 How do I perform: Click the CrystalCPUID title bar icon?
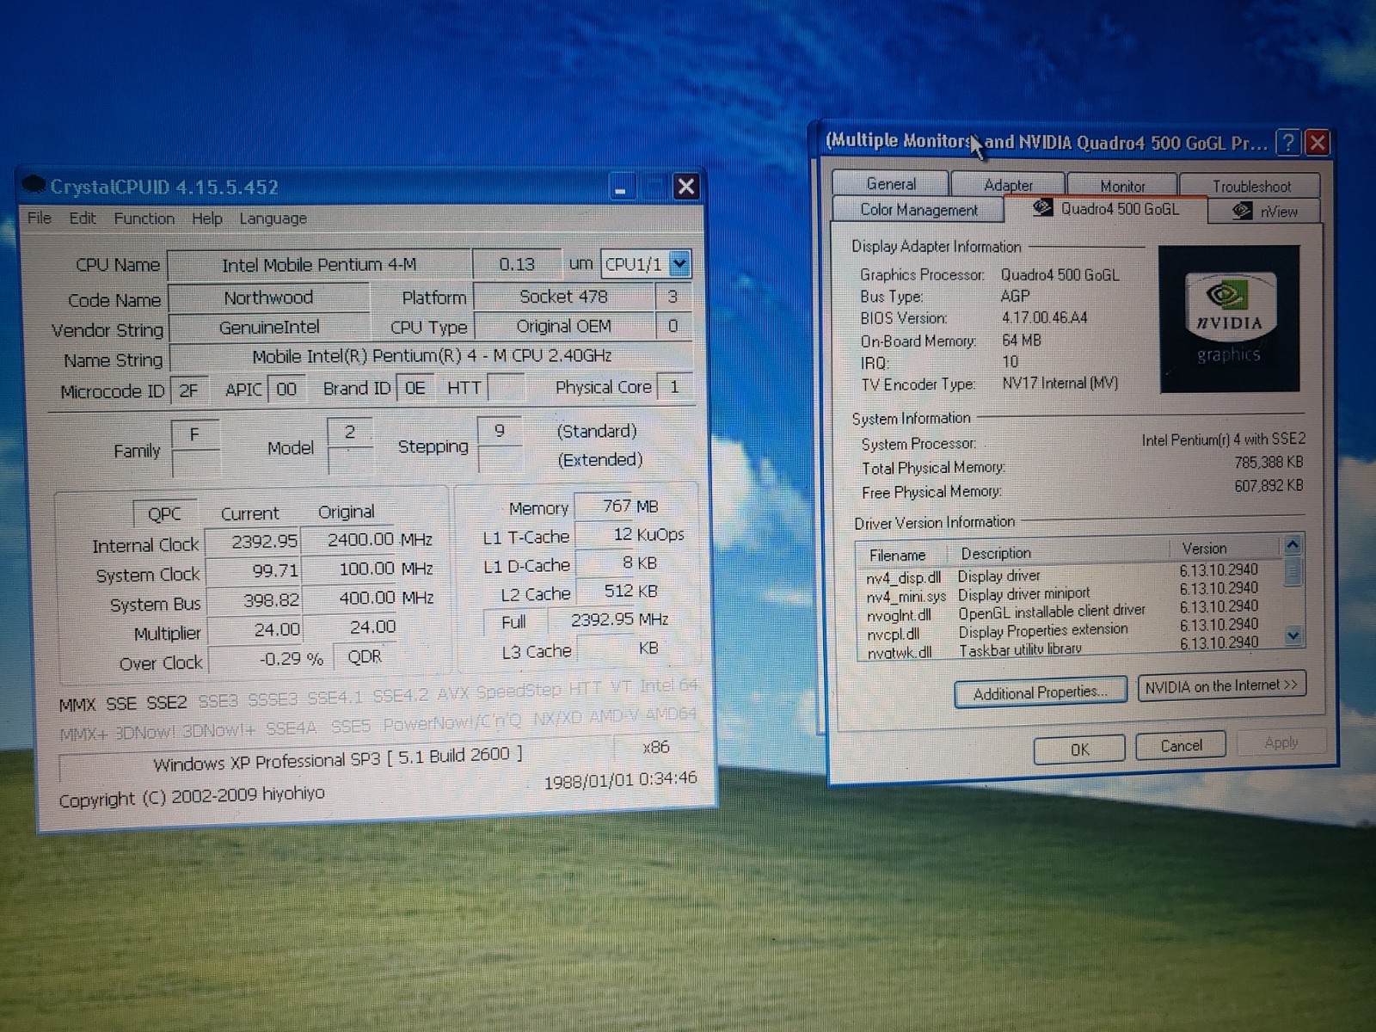point(33,185)
